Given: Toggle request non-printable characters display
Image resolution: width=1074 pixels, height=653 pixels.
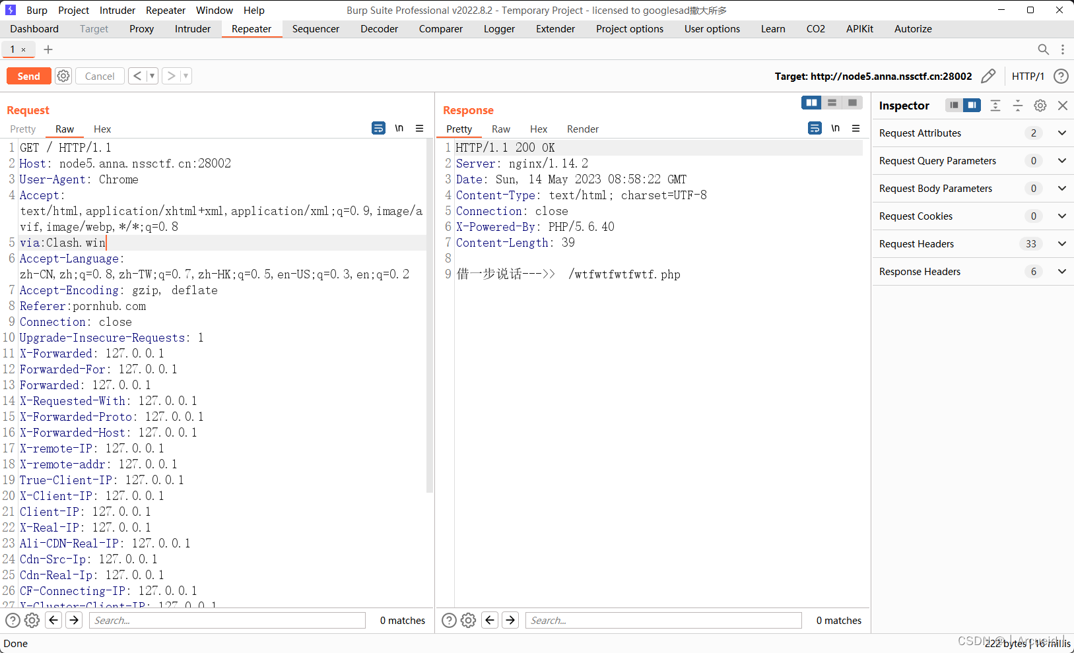Looking at the screenshot, I should tap(399, 128).
